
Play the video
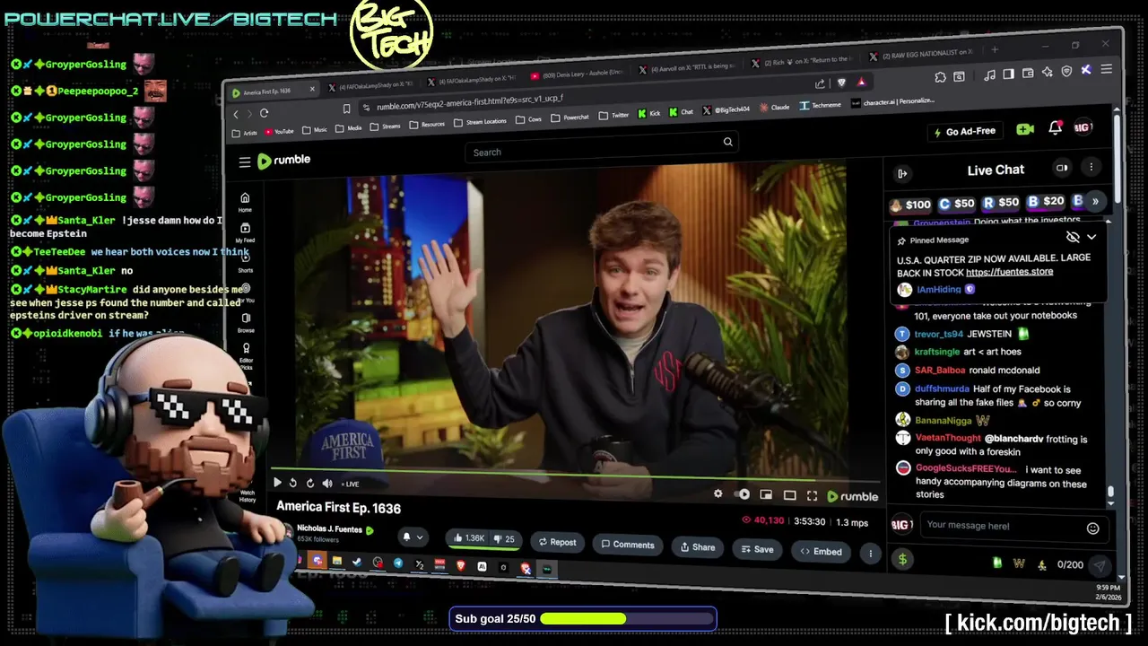point(277,483)
